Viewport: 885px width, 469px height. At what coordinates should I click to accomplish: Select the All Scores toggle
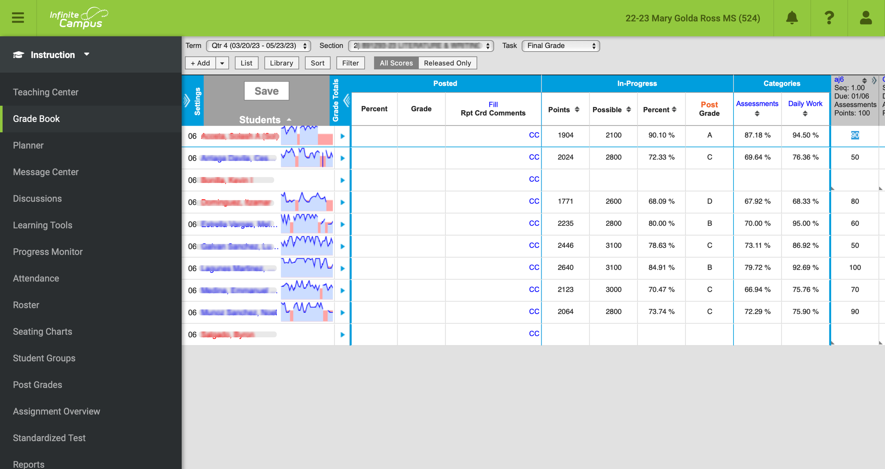click(396, 63)
